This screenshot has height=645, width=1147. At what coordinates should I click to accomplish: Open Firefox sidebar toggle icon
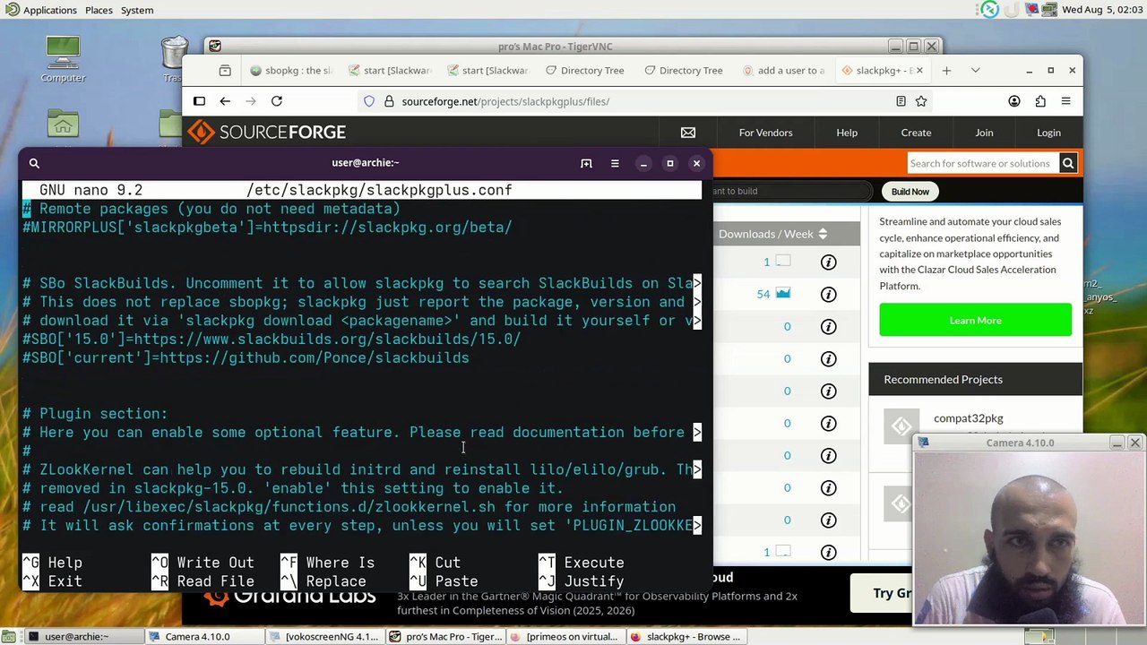[199, 101]
